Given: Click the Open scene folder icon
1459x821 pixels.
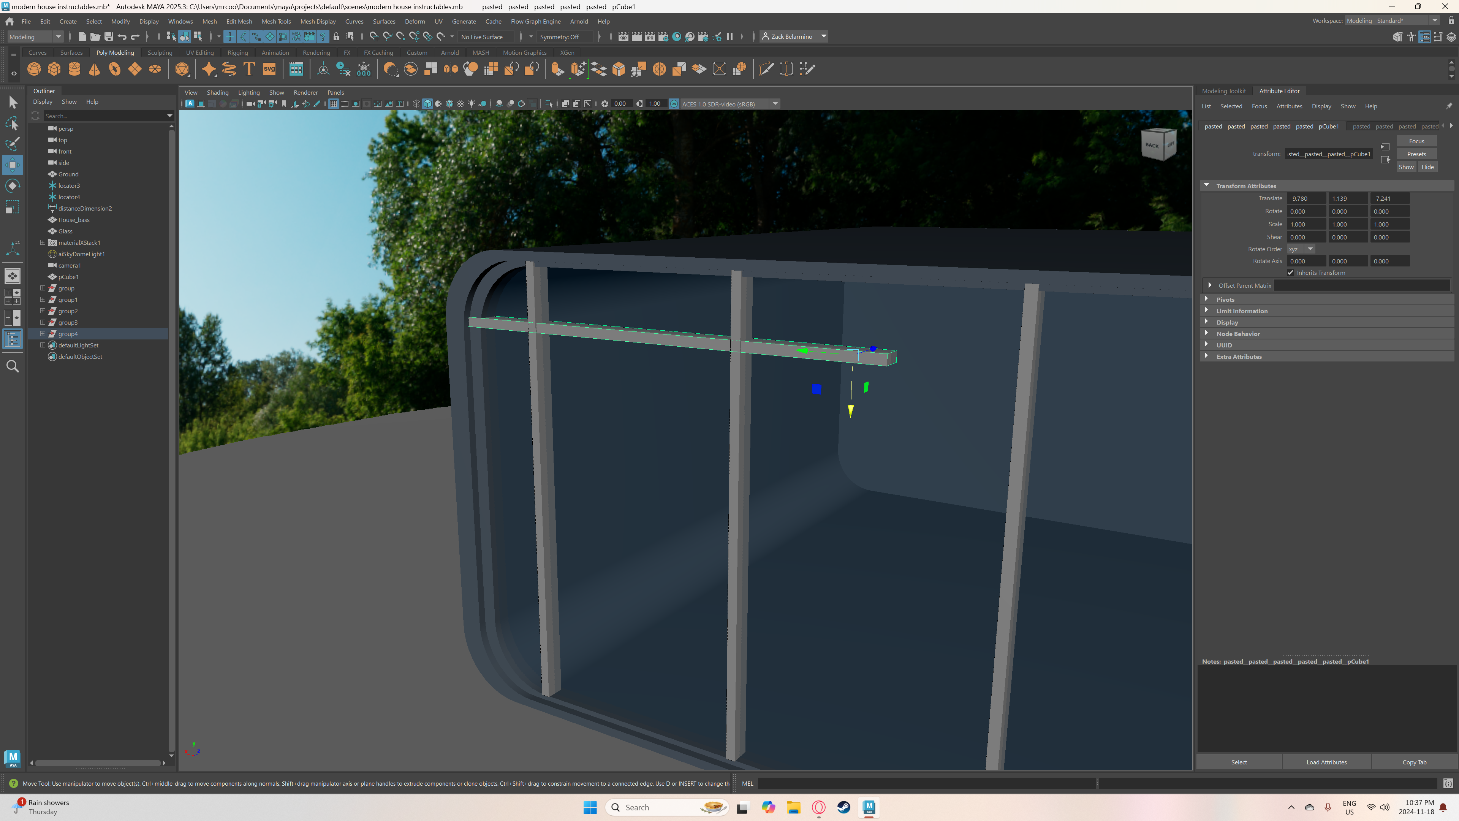Looking at the screenshot, I should (x=95, y=37).
